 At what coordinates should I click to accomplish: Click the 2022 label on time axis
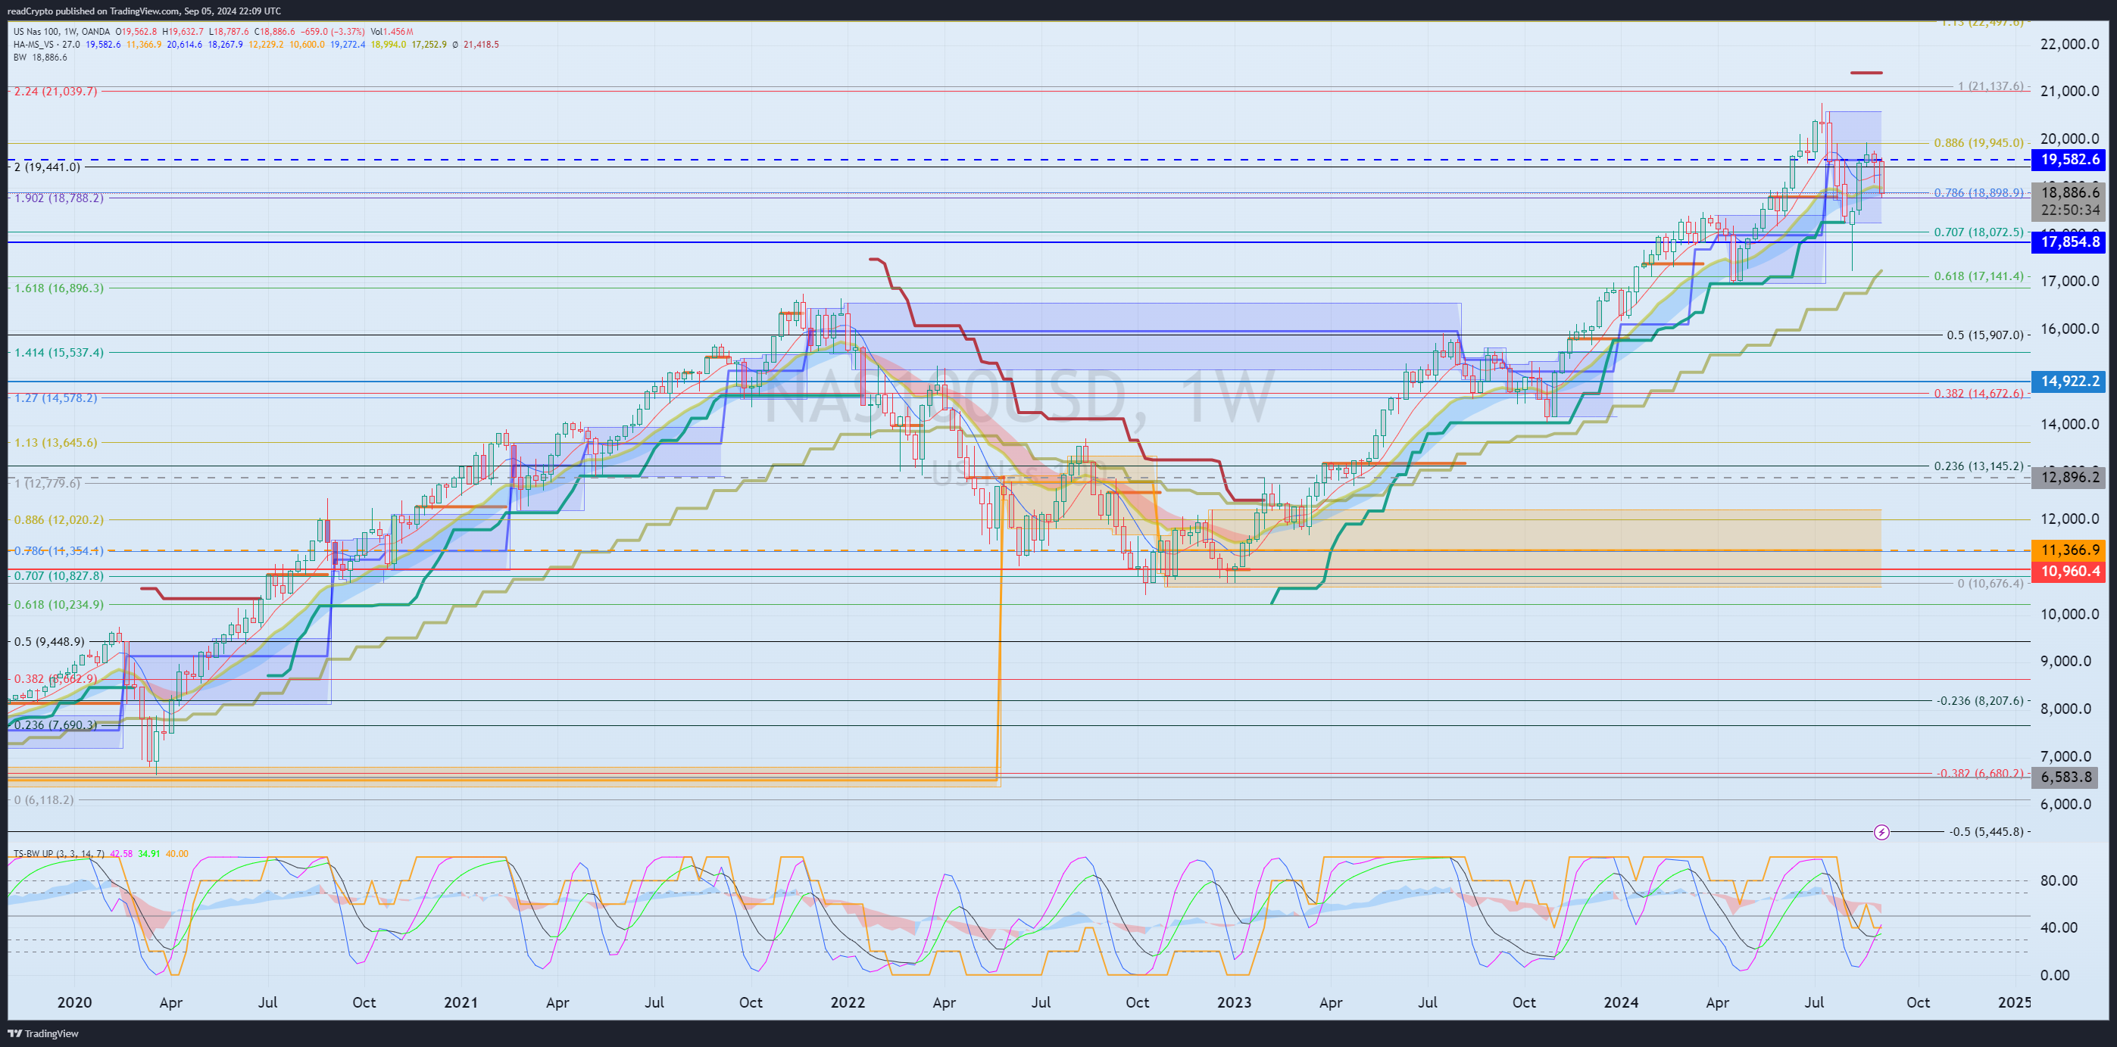click(848, 1002)
